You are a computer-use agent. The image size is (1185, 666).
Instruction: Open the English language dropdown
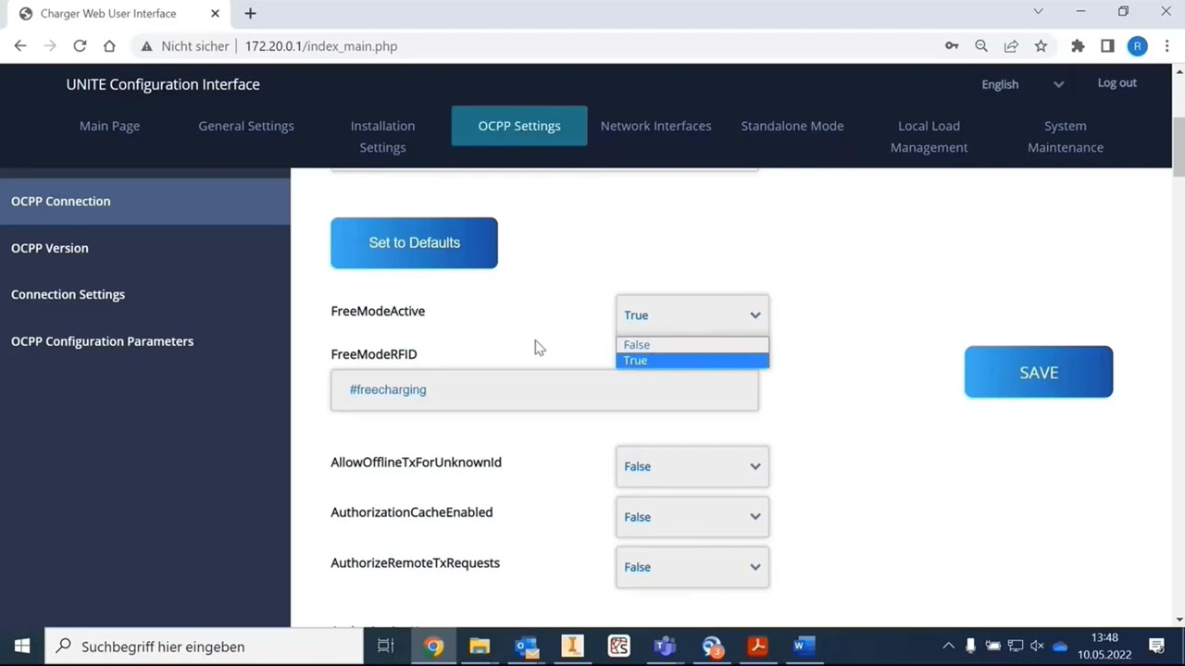(x=1022, y=84)
